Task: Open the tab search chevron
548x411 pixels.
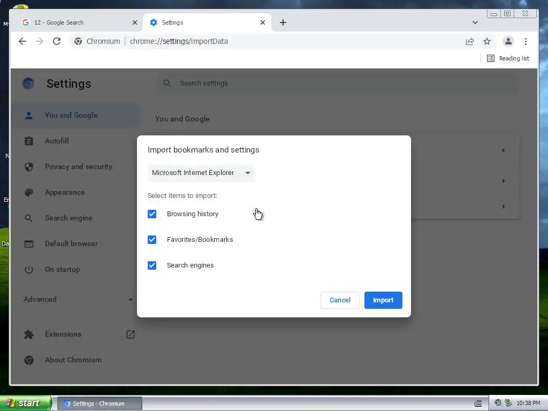Action: [475, 22]
